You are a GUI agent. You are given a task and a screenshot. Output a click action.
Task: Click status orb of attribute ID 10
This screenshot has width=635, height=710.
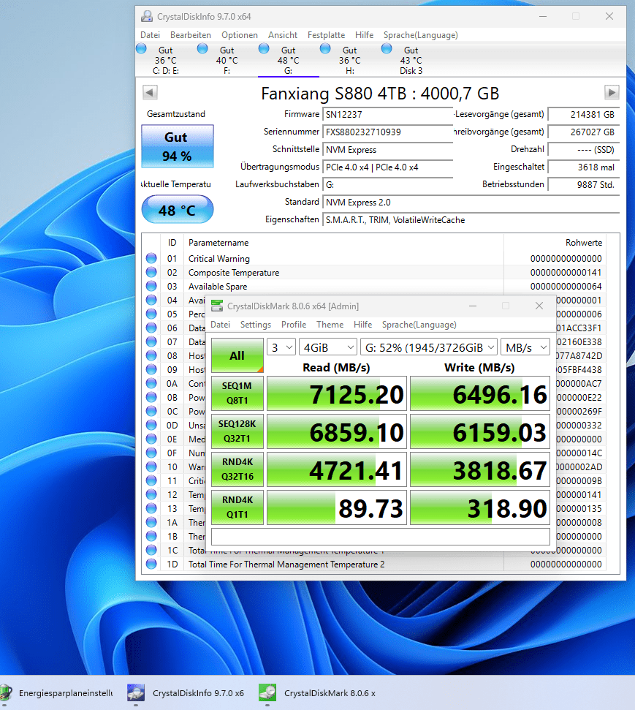(151, 467)
